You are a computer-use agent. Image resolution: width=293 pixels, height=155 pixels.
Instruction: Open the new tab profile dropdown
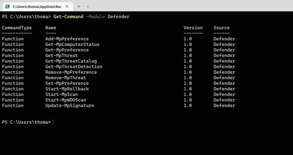click(88, 7)
